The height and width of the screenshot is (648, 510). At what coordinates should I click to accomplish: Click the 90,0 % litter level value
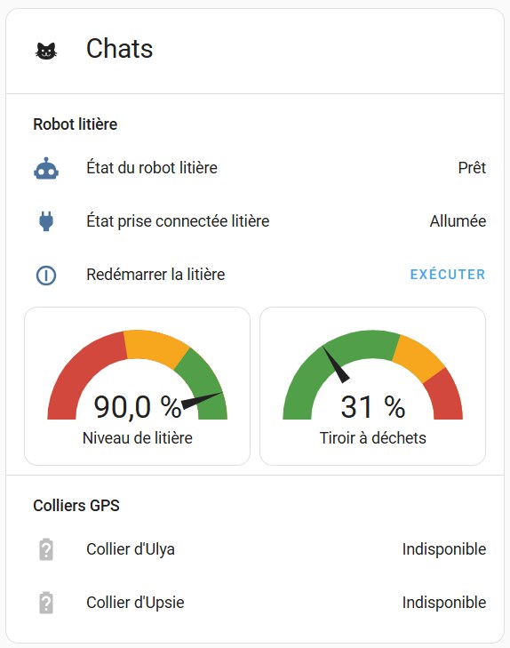coord(137,407)
